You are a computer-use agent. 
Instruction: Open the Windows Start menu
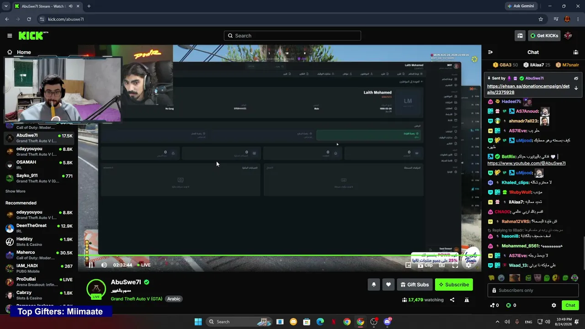(x=198, y=322)
